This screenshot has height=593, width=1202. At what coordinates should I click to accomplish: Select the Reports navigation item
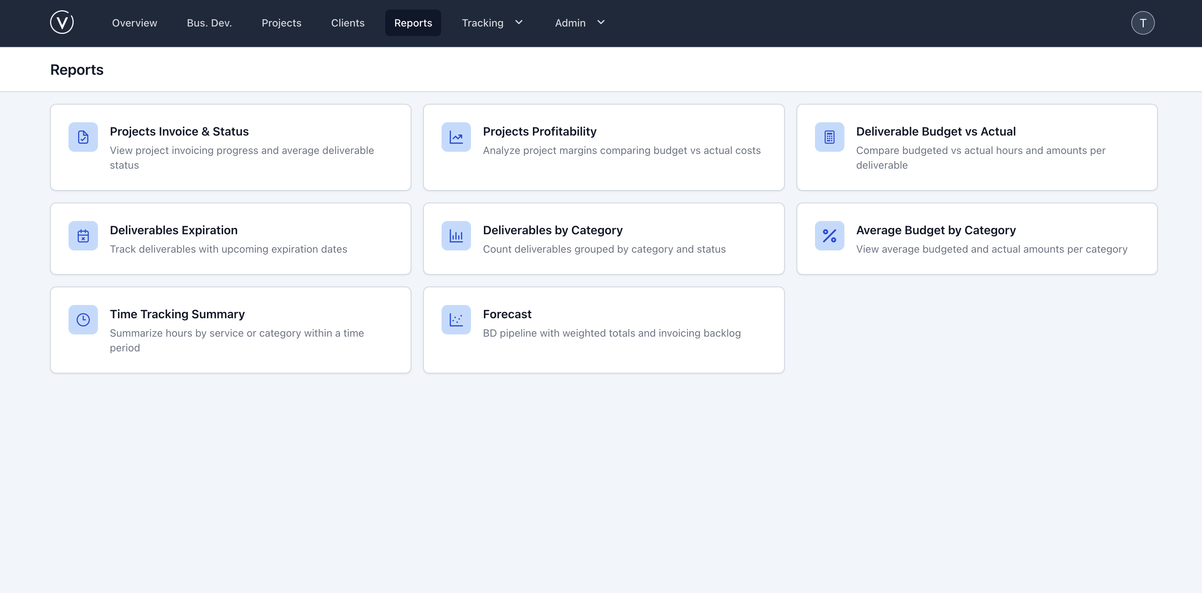tap(412, 22)
